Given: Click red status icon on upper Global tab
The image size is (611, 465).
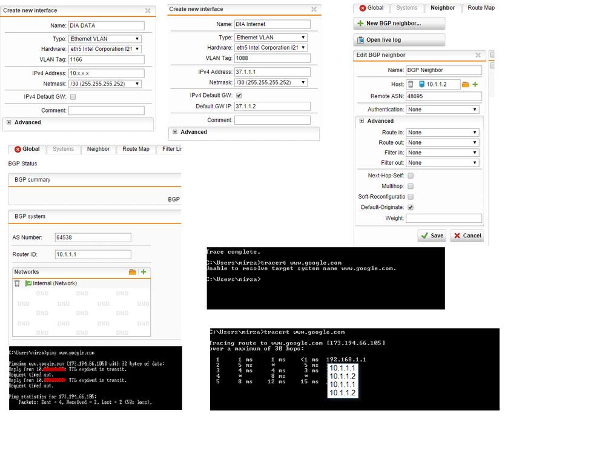Looking at the screenshot, I should [x=363, y=8].
